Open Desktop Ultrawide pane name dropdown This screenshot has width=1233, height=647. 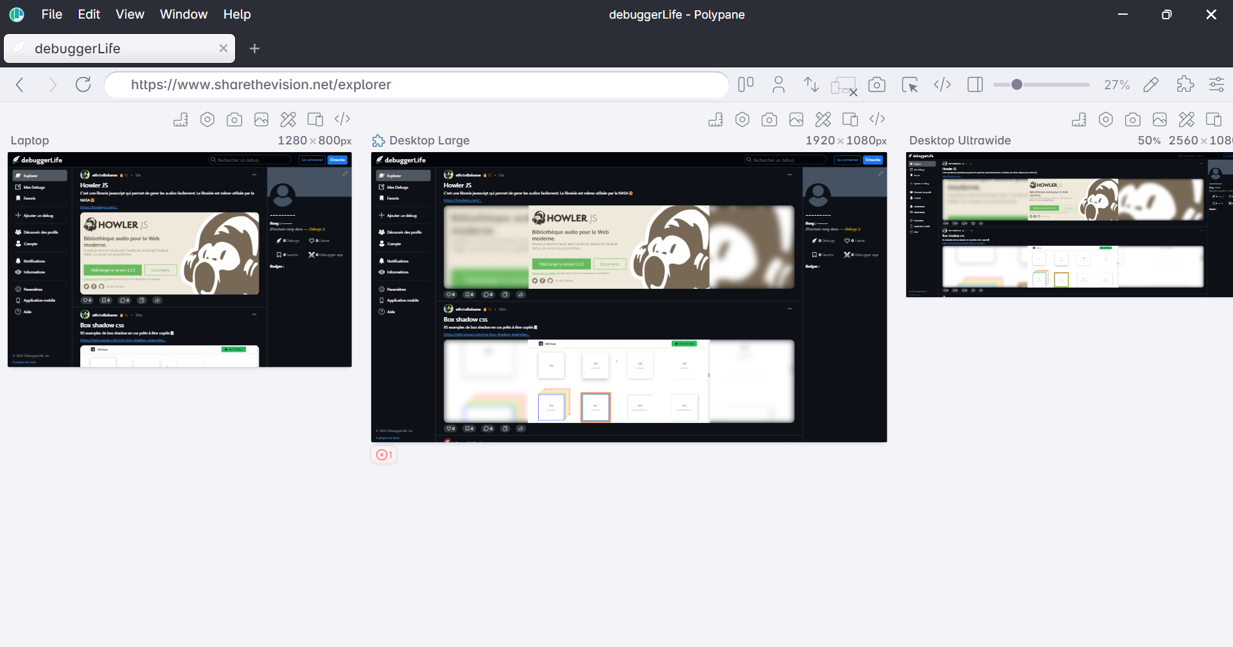[960, 141]
